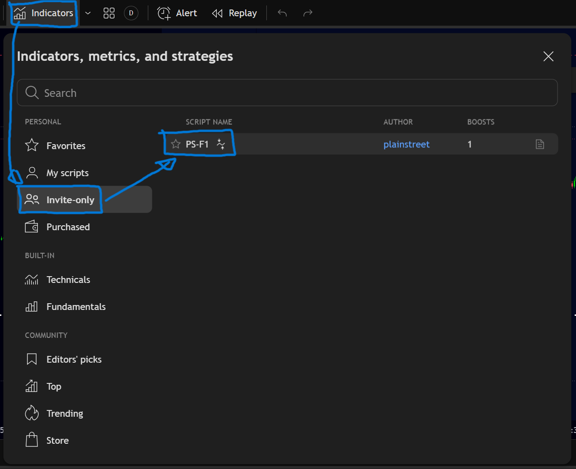Click the Purchased wallet icon
Viewport: 576px width, 469px height.
coord(32,226)
